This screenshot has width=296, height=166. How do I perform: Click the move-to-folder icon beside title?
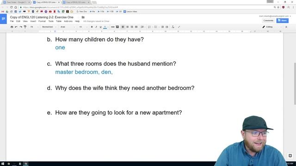pyautogui.click(x=83, y=17)
